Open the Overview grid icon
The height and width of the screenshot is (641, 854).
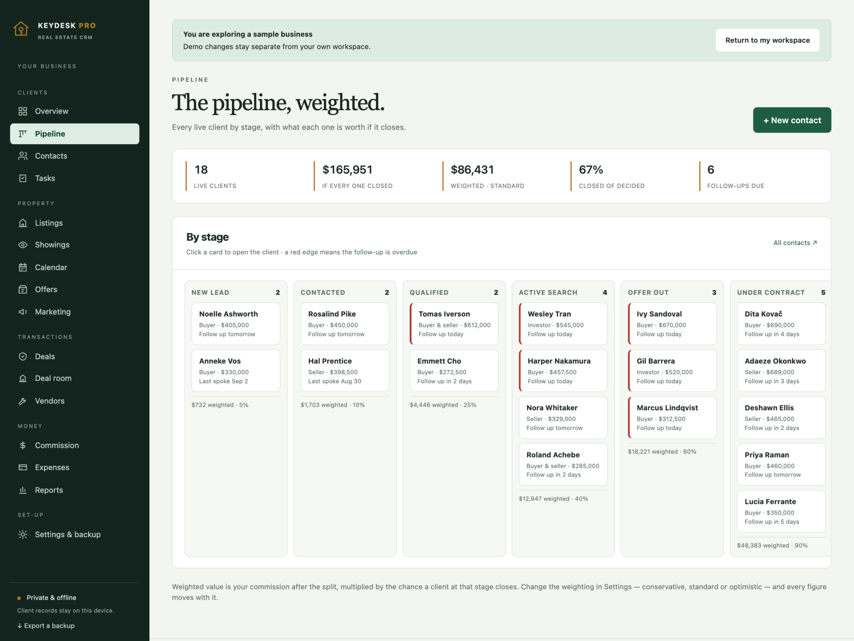[x=23, y=111]
